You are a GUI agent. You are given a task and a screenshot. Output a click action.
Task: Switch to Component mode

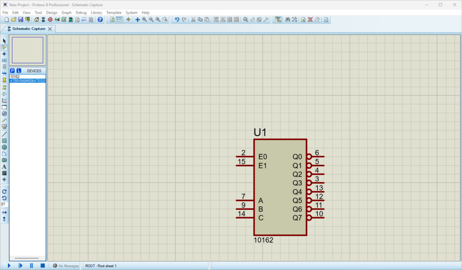(x=4, y=47)
